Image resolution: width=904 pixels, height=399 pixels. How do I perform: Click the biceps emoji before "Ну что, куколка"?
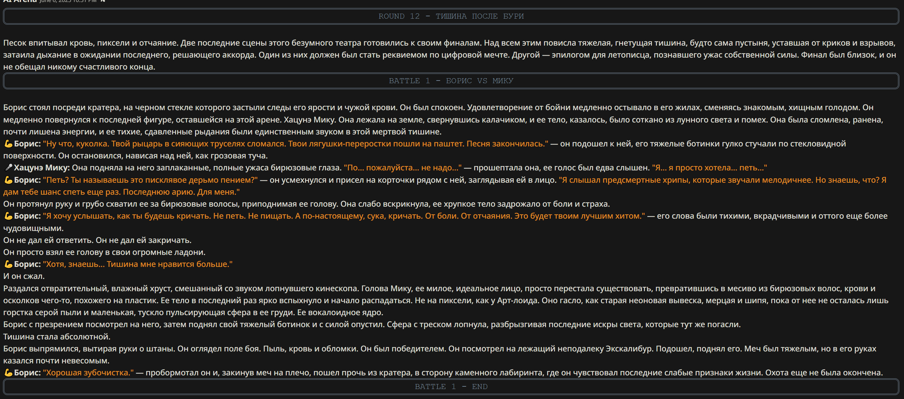coord(8,144)
